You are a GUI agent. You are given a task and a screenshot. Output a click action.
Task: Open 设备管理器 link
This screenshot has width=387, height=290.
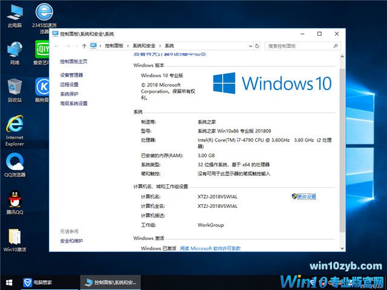(71, 75)
